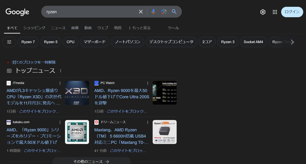Click the ドリームニュース site favicon
The width and height of the screenshot is (306, 164).
click(96, 122)
